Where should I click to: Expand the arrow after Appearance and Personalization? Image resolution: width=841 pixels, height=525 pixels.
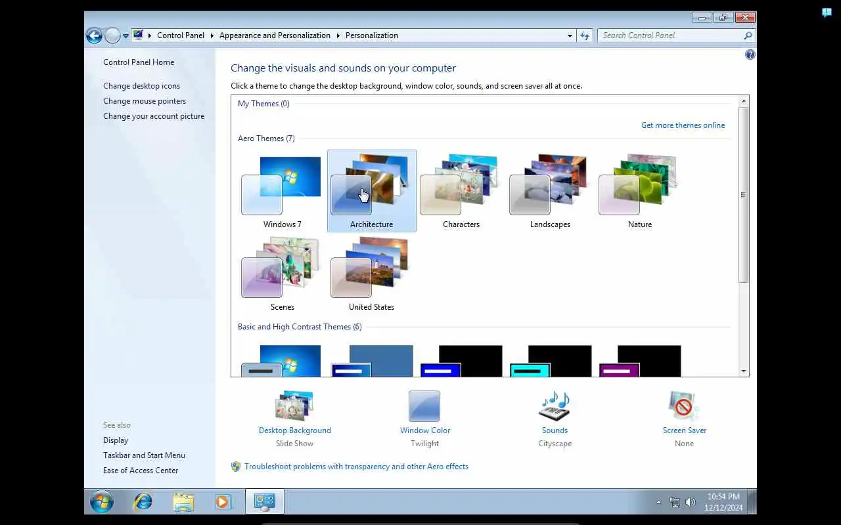[338, 35]
